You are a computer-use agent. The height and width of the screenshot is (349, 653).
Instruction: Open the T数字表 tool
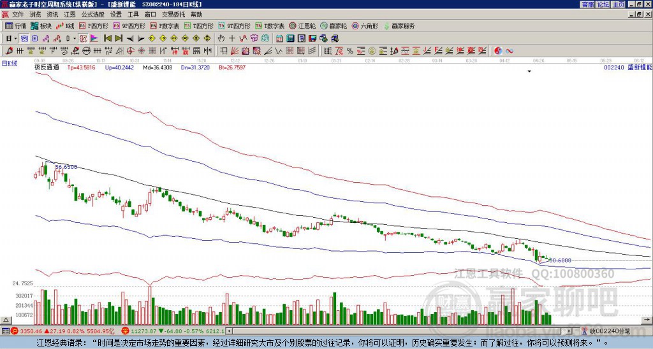point(270,25)
